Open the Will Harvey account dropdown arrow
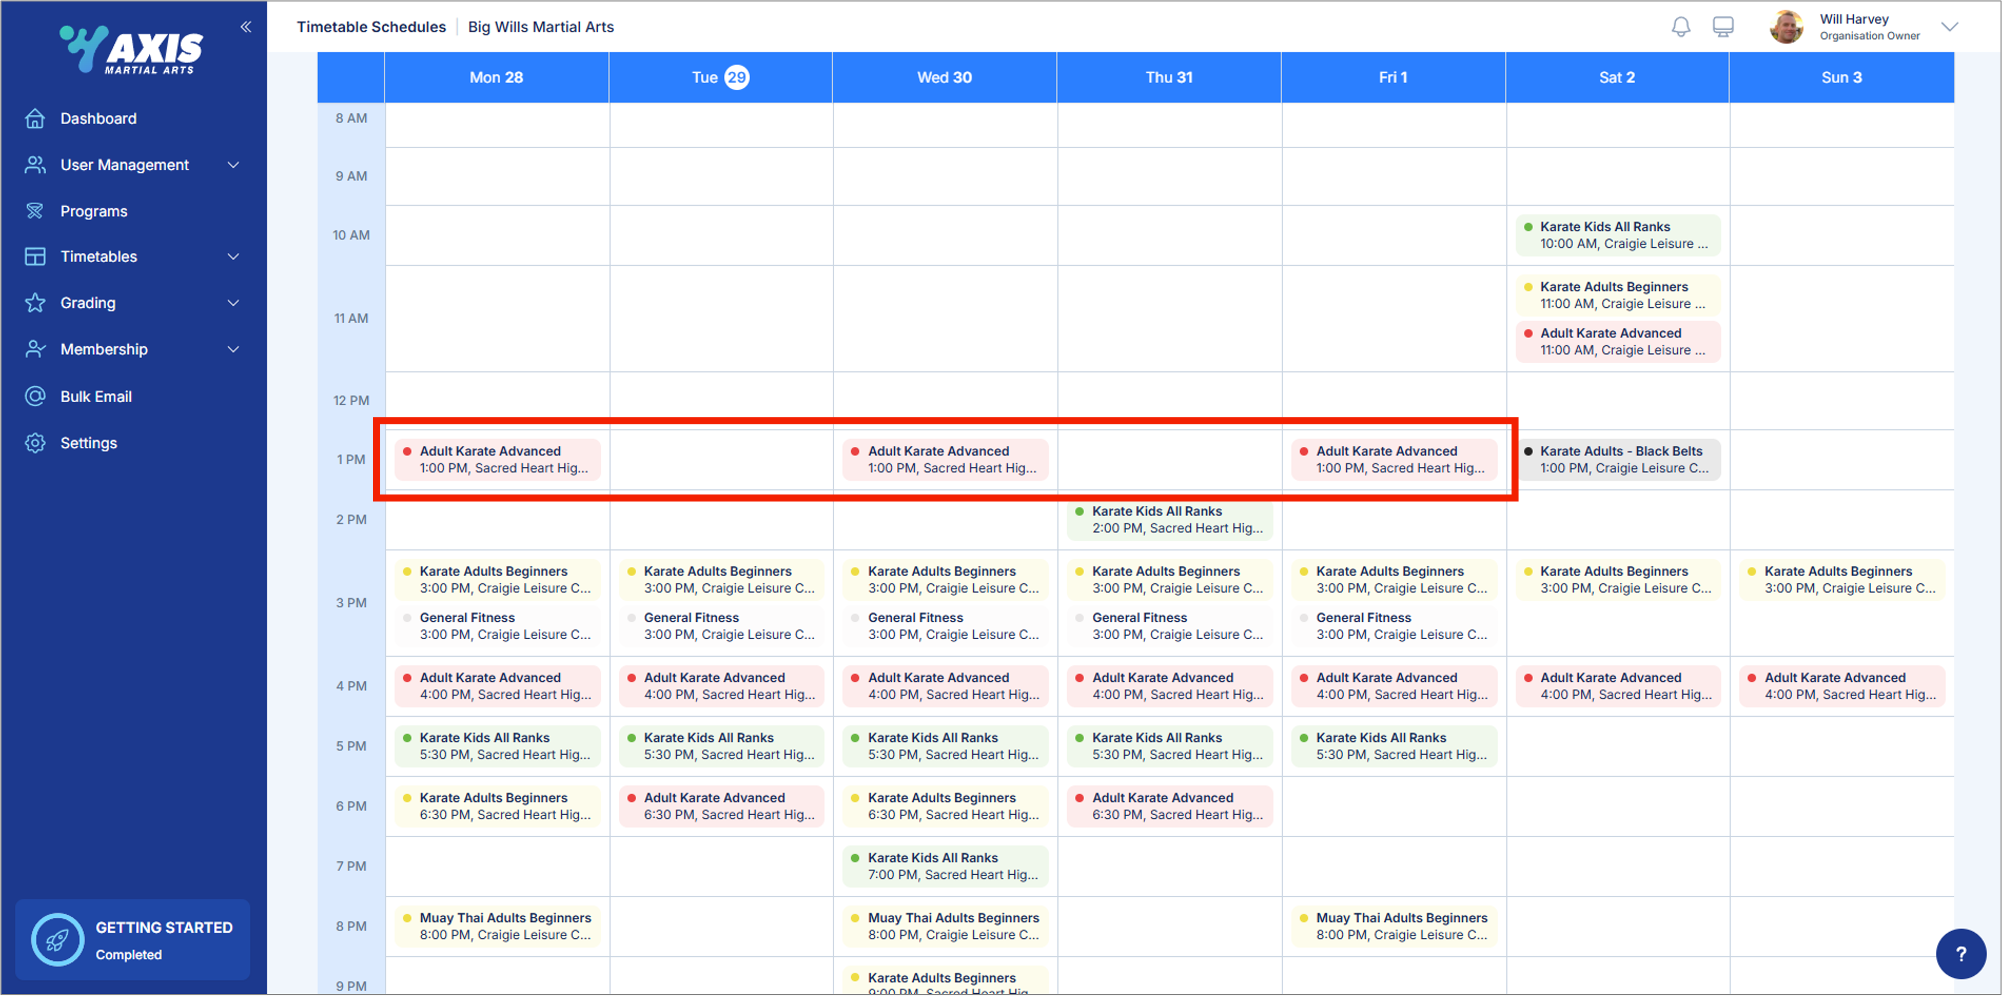The image size is (2002, 997). click(1948, 27)
